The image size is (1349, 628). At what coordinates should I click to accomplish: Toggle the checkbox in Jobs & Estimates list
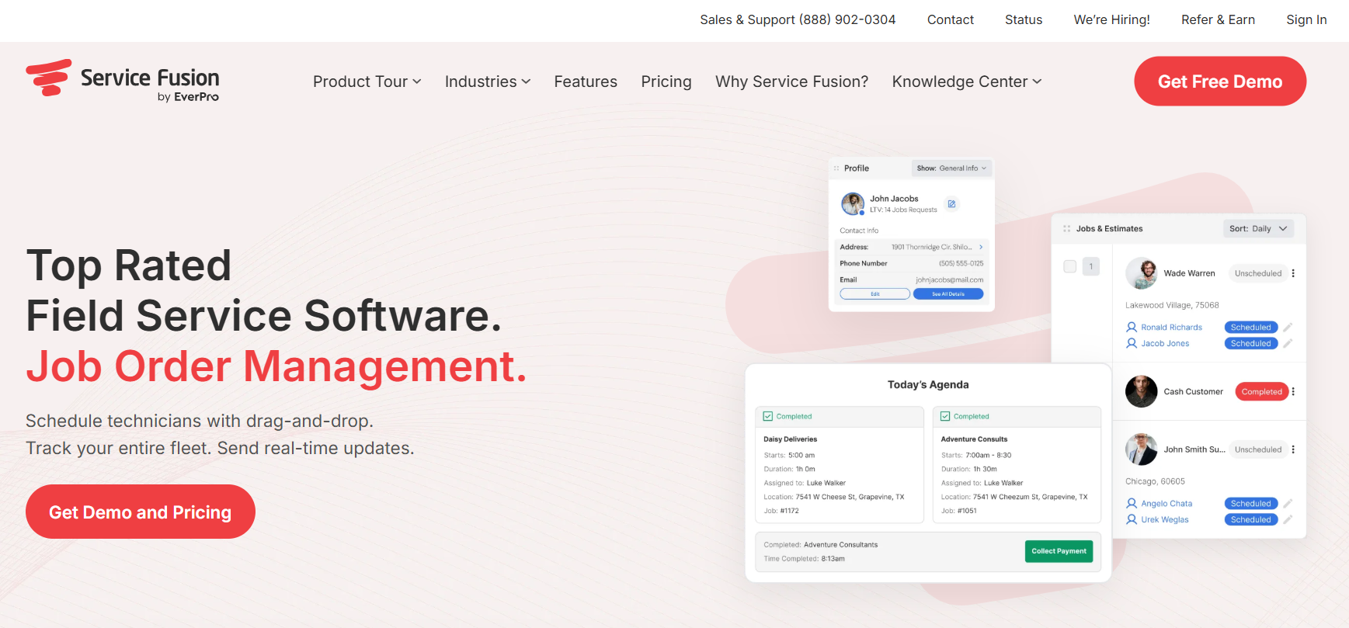tap(1070, 266)
